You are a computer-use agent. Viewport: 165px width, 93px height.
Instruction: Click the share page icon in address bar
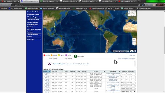coord(139,5)
